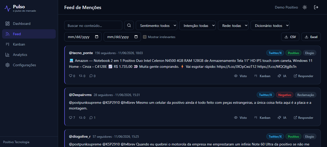Mark @tecno_ponte post as Visto
This screenshot has height=147, width=327.
pyautogui.click(x=240, y=76)
